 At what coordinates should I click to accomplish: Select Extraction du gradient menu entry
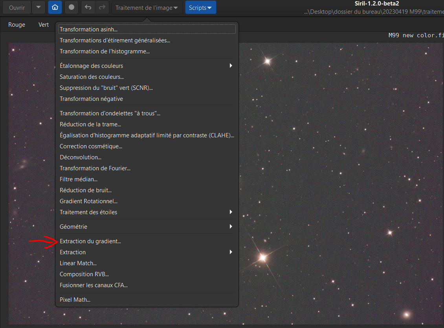(x=90, y=241)
